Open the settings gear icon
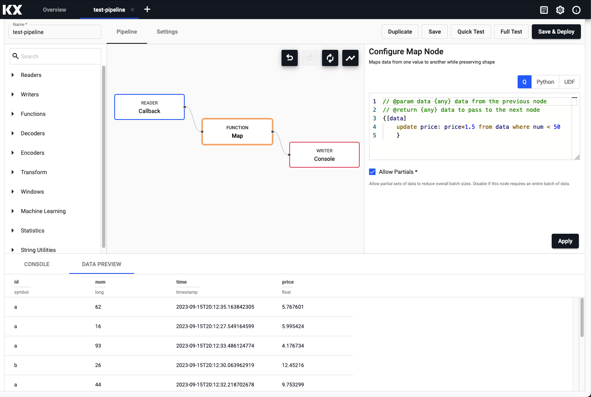 tap(560, 10)
